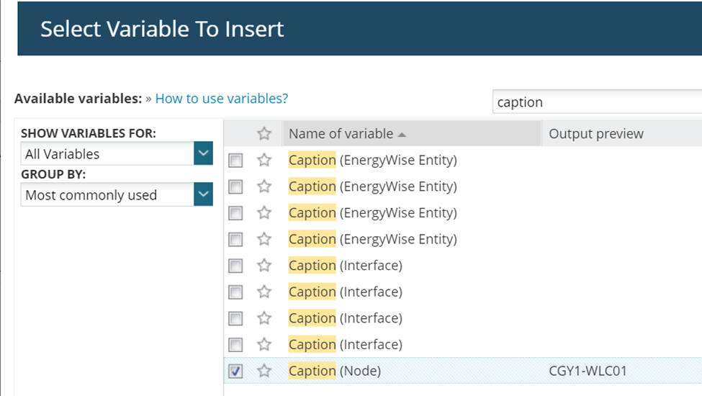Click the caption search input field
Image resolution: width=702 pixels, height=396 pixels.
[598, 102]
